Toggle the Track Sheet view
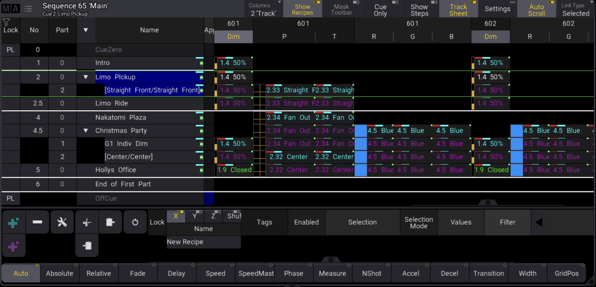This screenshot has height=287, width=596. click(458, 9)
